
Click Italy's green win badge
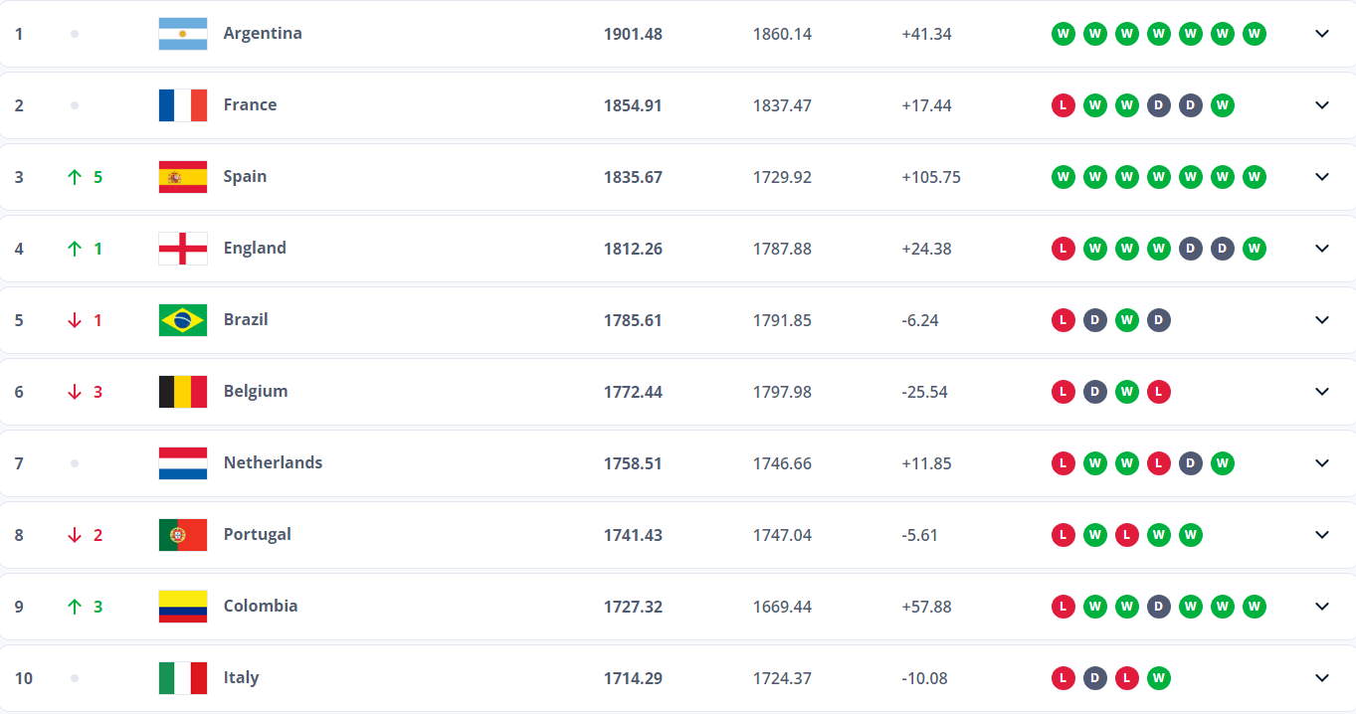pos(1159,678)
